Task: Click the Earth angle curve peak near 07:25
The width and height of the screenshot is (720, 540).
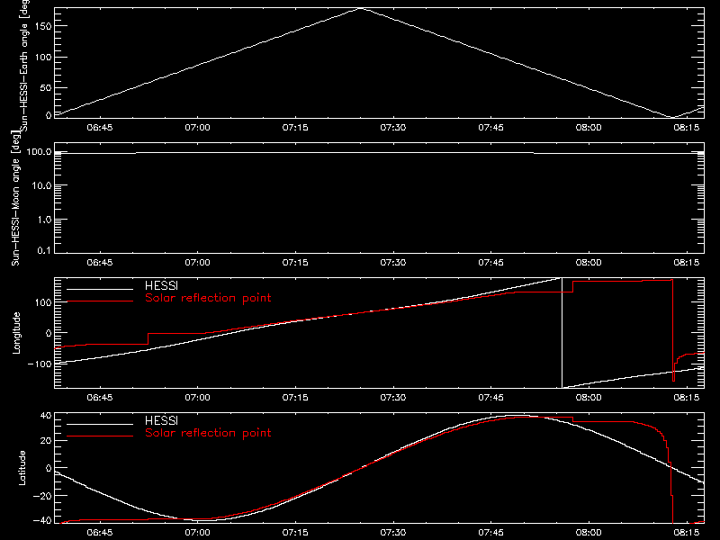Action: tap(362, 8)
